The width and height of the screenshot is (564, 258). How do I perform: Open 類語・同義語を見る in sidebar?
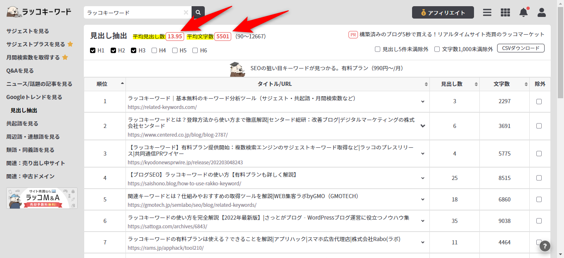[x=30, y=150]
